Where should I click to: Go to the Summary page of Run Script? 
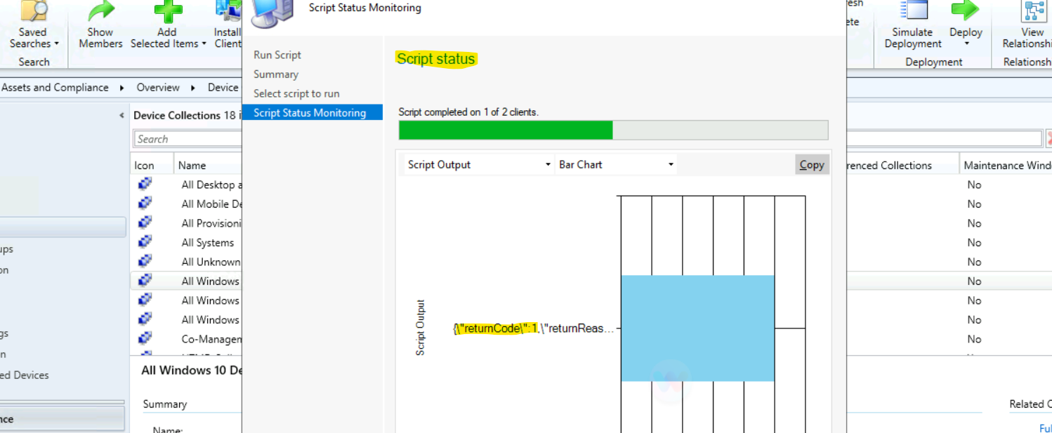(x=275, y=74)
